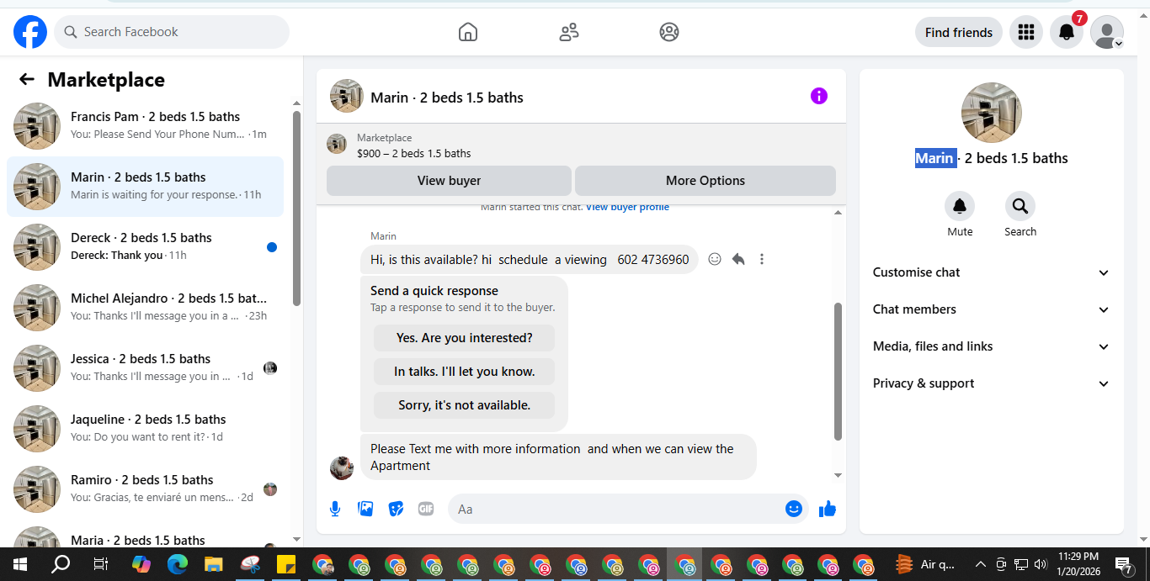Viewport: 1150px width, 581px height.
Task: Open the Windows notification center icon
Action: (x=1123, y=564)
